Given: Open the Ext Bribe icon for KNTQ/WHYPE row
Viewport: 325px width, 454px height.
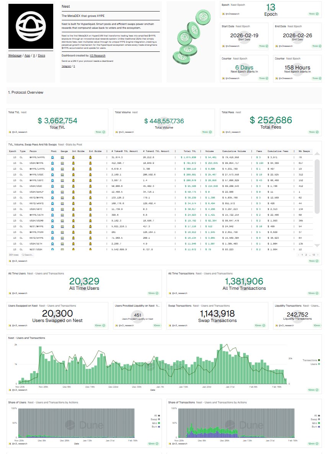Looking at the screenshot, I should [x=90, y=198].
